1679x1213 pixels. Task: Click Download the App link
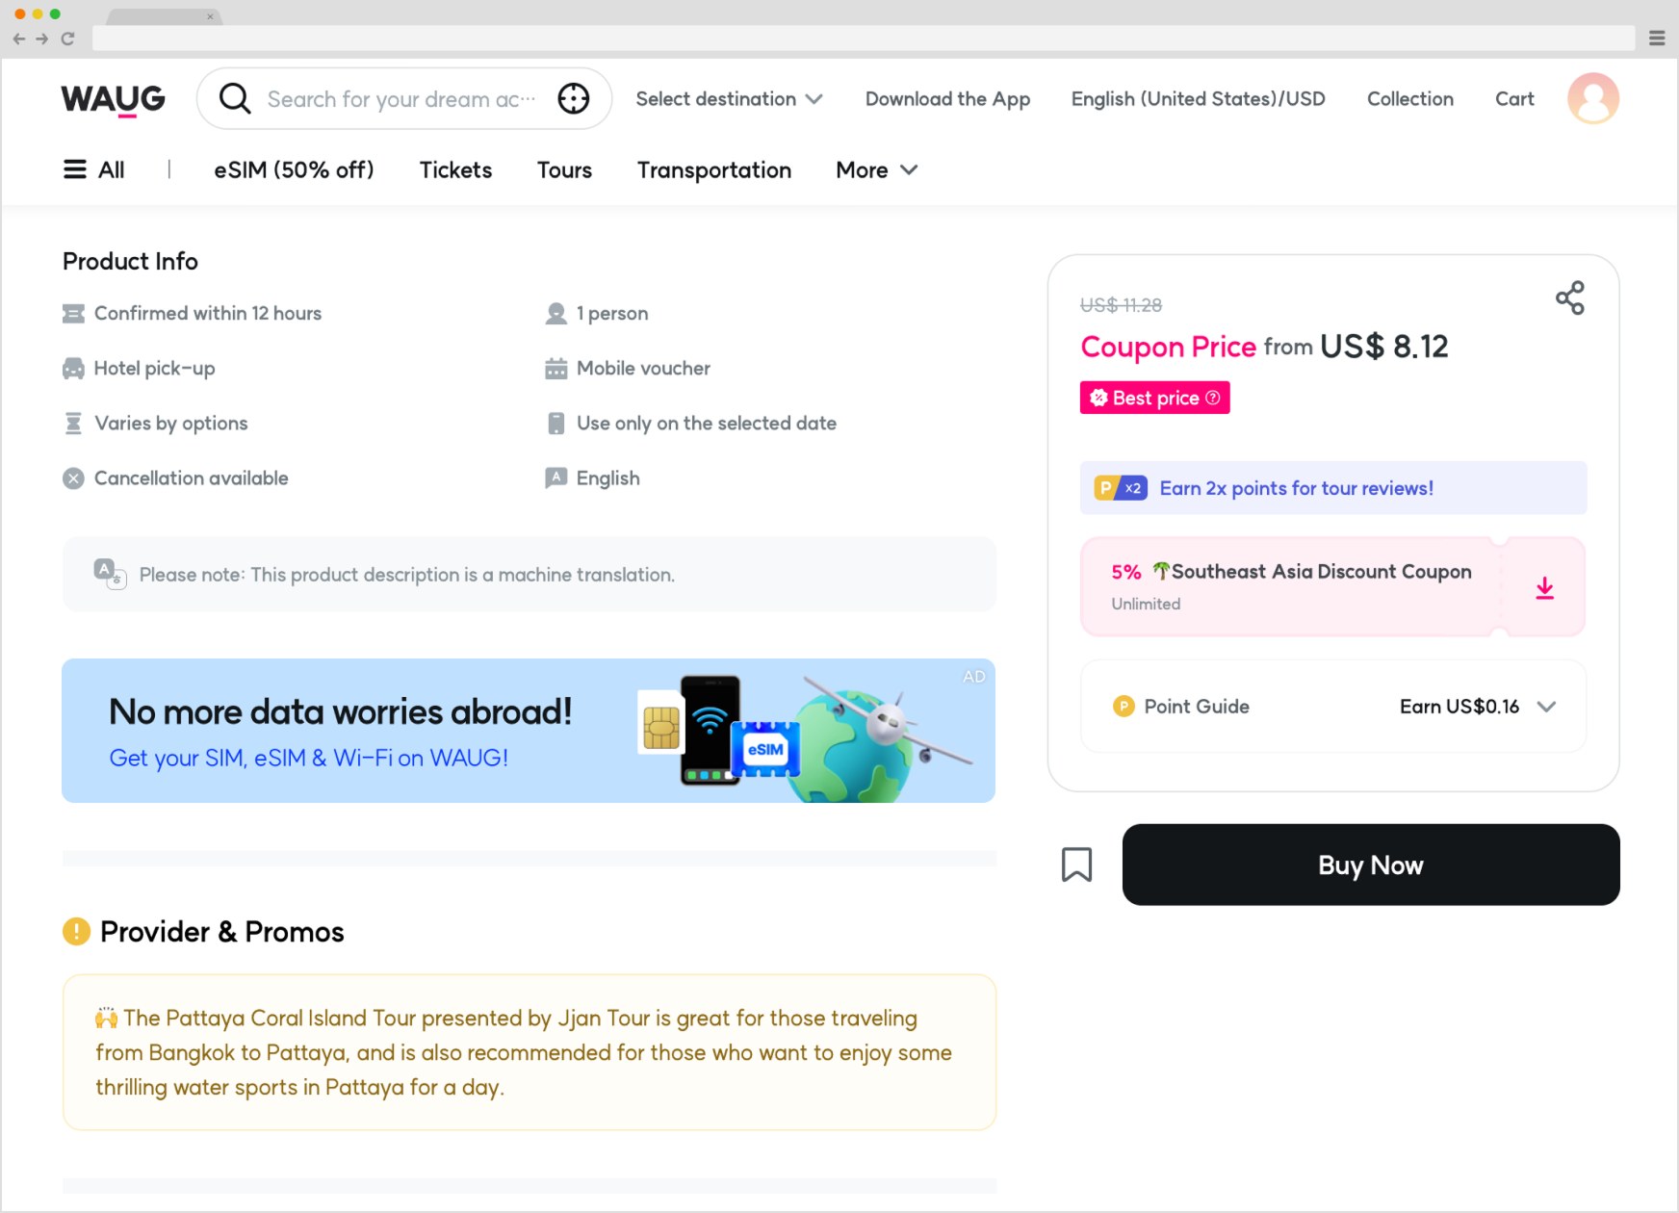947,99
